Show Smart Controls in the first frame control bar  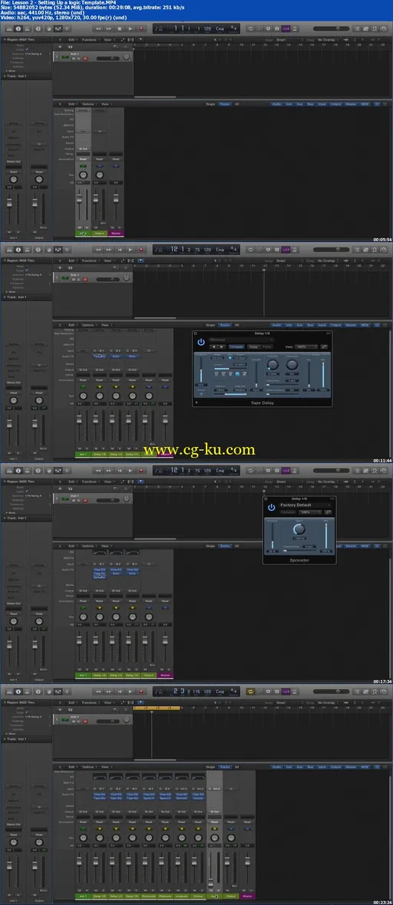point(49,28)
